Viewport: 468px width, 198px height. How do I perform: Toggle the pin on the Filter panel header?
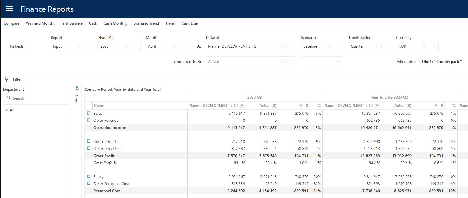6,79
